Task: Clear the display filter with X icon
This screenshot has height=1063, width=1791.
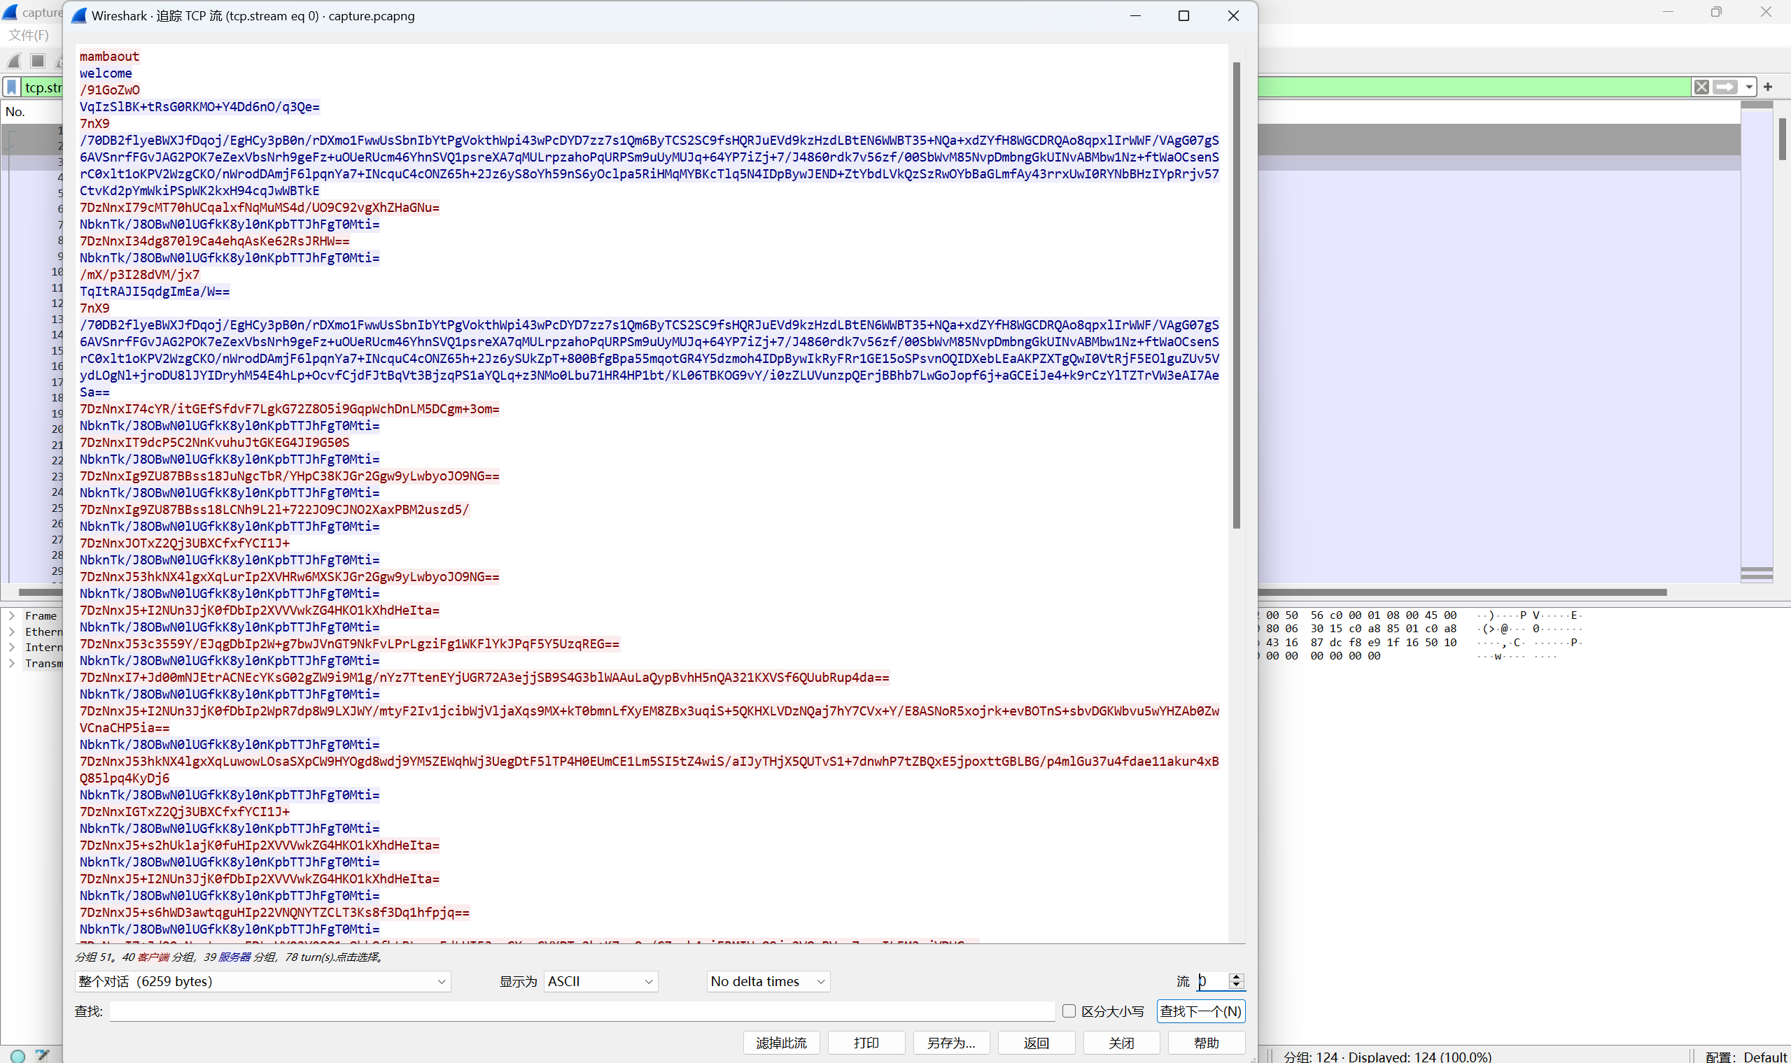Action: [1701, 87]
